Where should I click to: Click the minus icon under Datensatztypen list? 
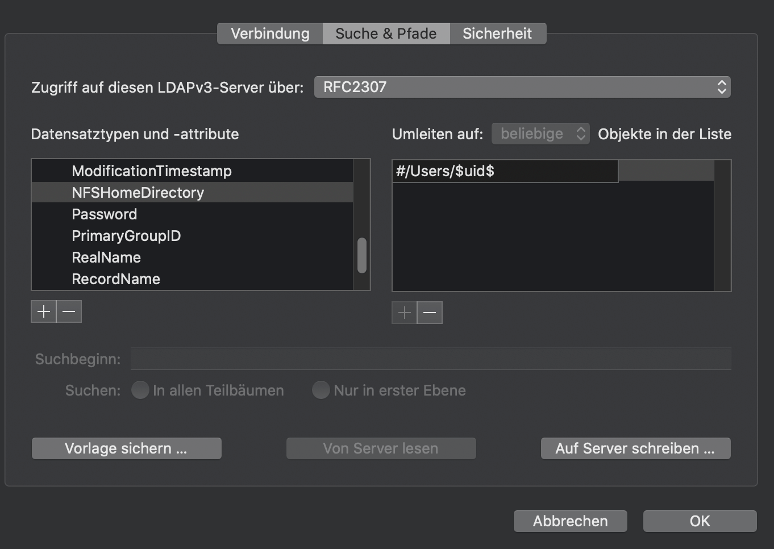point(69,311)
